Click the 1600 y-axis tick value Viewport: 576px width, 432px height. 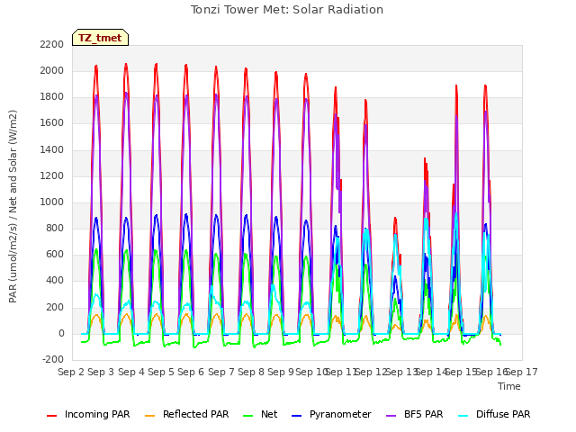point(52,123)
